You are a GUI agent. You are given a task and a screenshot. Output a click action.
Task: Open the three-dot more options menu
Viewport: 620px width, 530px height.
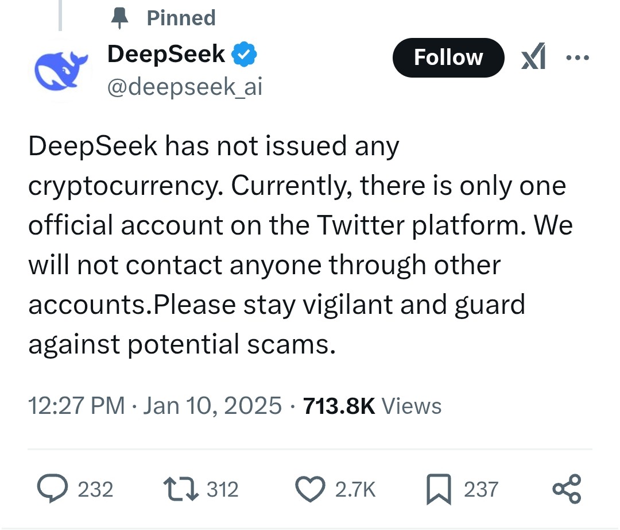pos(578,58)
